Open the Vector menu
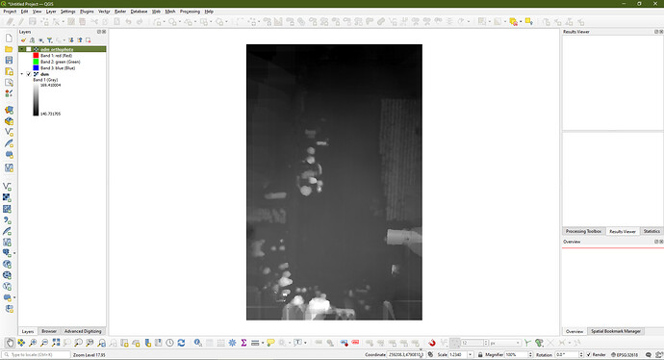The image size is (664, 360). click(104, 12)
